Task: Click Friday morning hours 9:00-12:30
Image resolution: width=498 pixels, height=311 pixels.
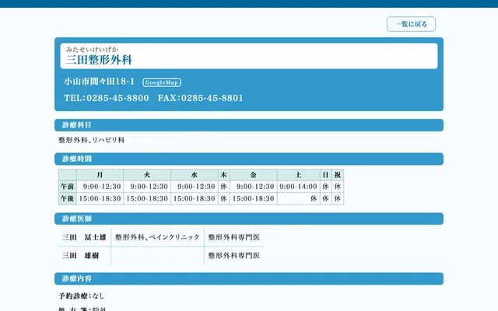Action: click(255, 187)
